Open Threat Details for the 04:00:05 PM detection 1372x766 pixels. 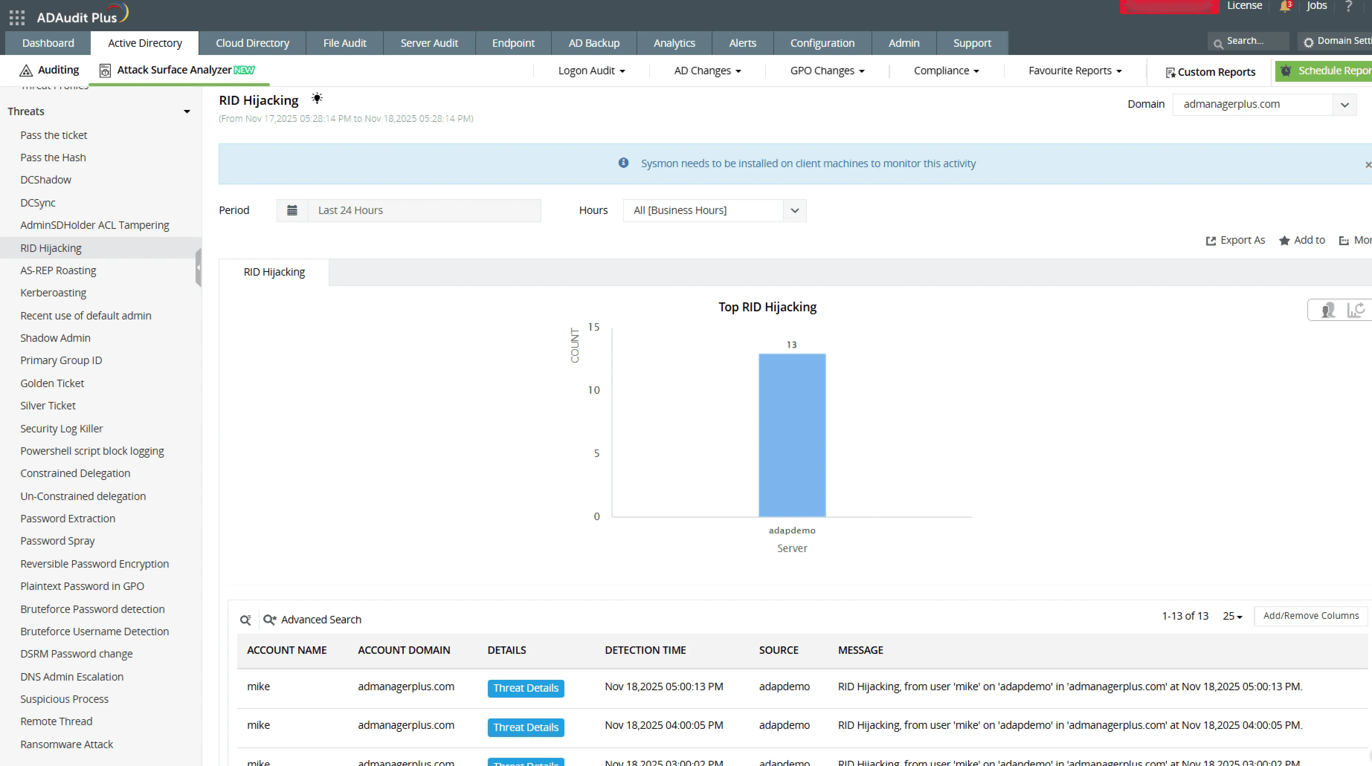pyautogui.click(x=526, y=728)
